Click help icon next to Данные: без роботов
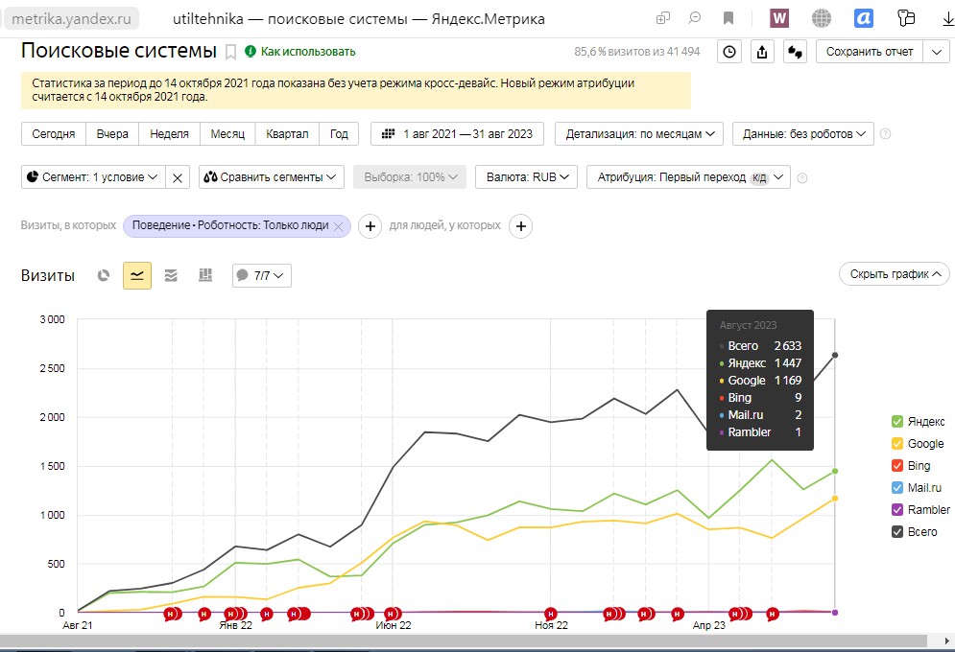This screenshot has width=955, height=652. [x=886, y=134]
